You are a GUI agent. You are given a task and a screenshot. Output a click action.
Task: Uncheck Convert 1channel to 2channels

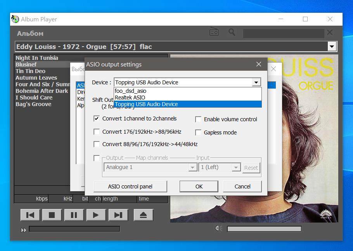(x=97, y=119)
